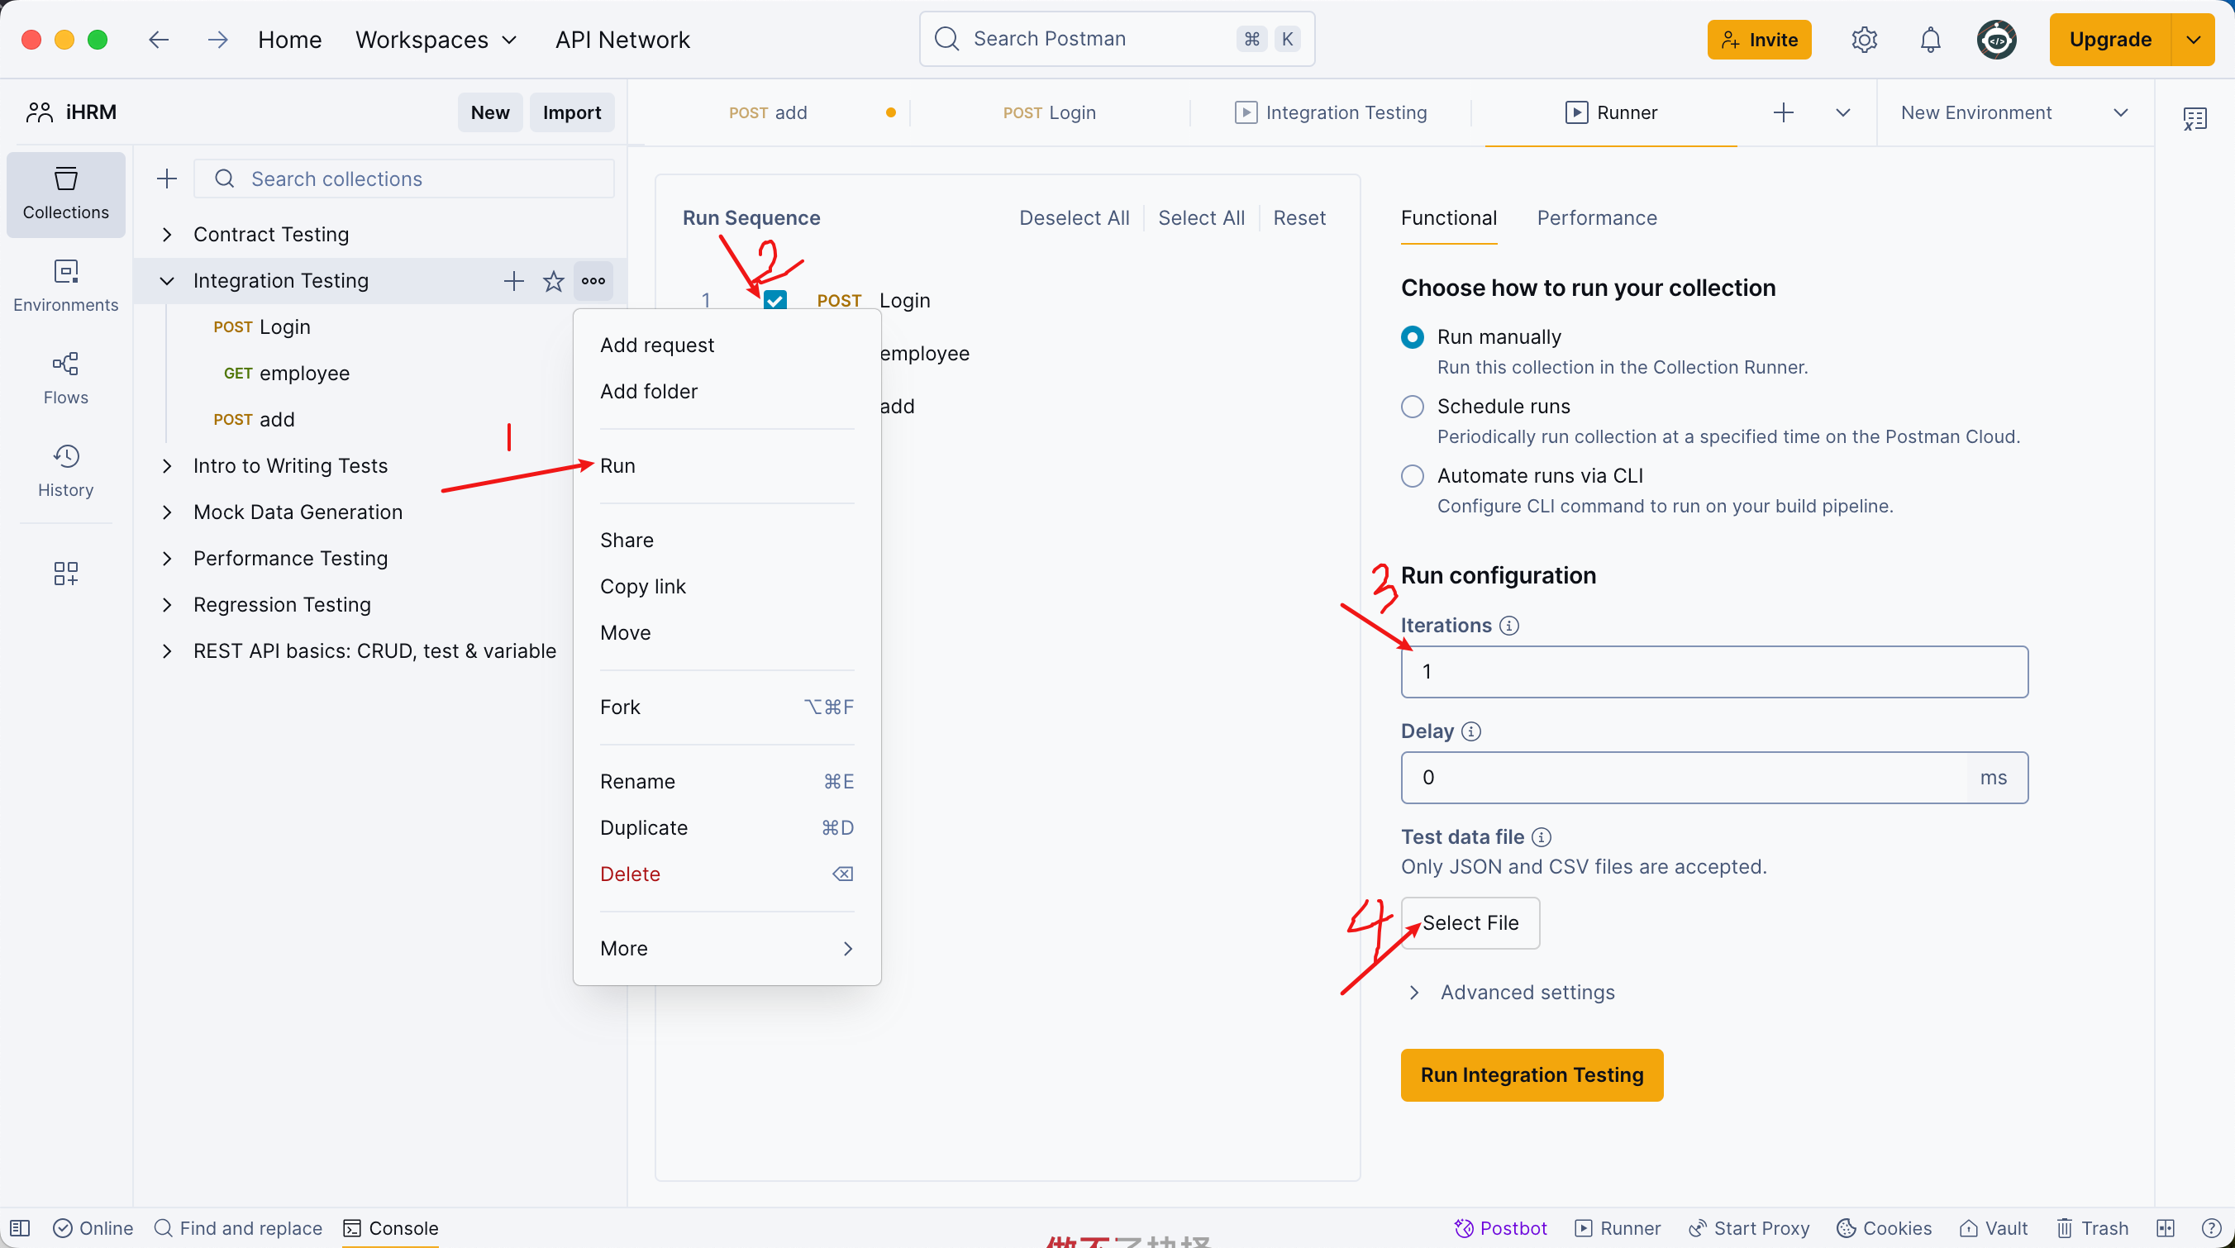The height and width of the screenshot is (1248, 2235).
Task: Click the Iterations info icon
Action: coord(1508,626)
